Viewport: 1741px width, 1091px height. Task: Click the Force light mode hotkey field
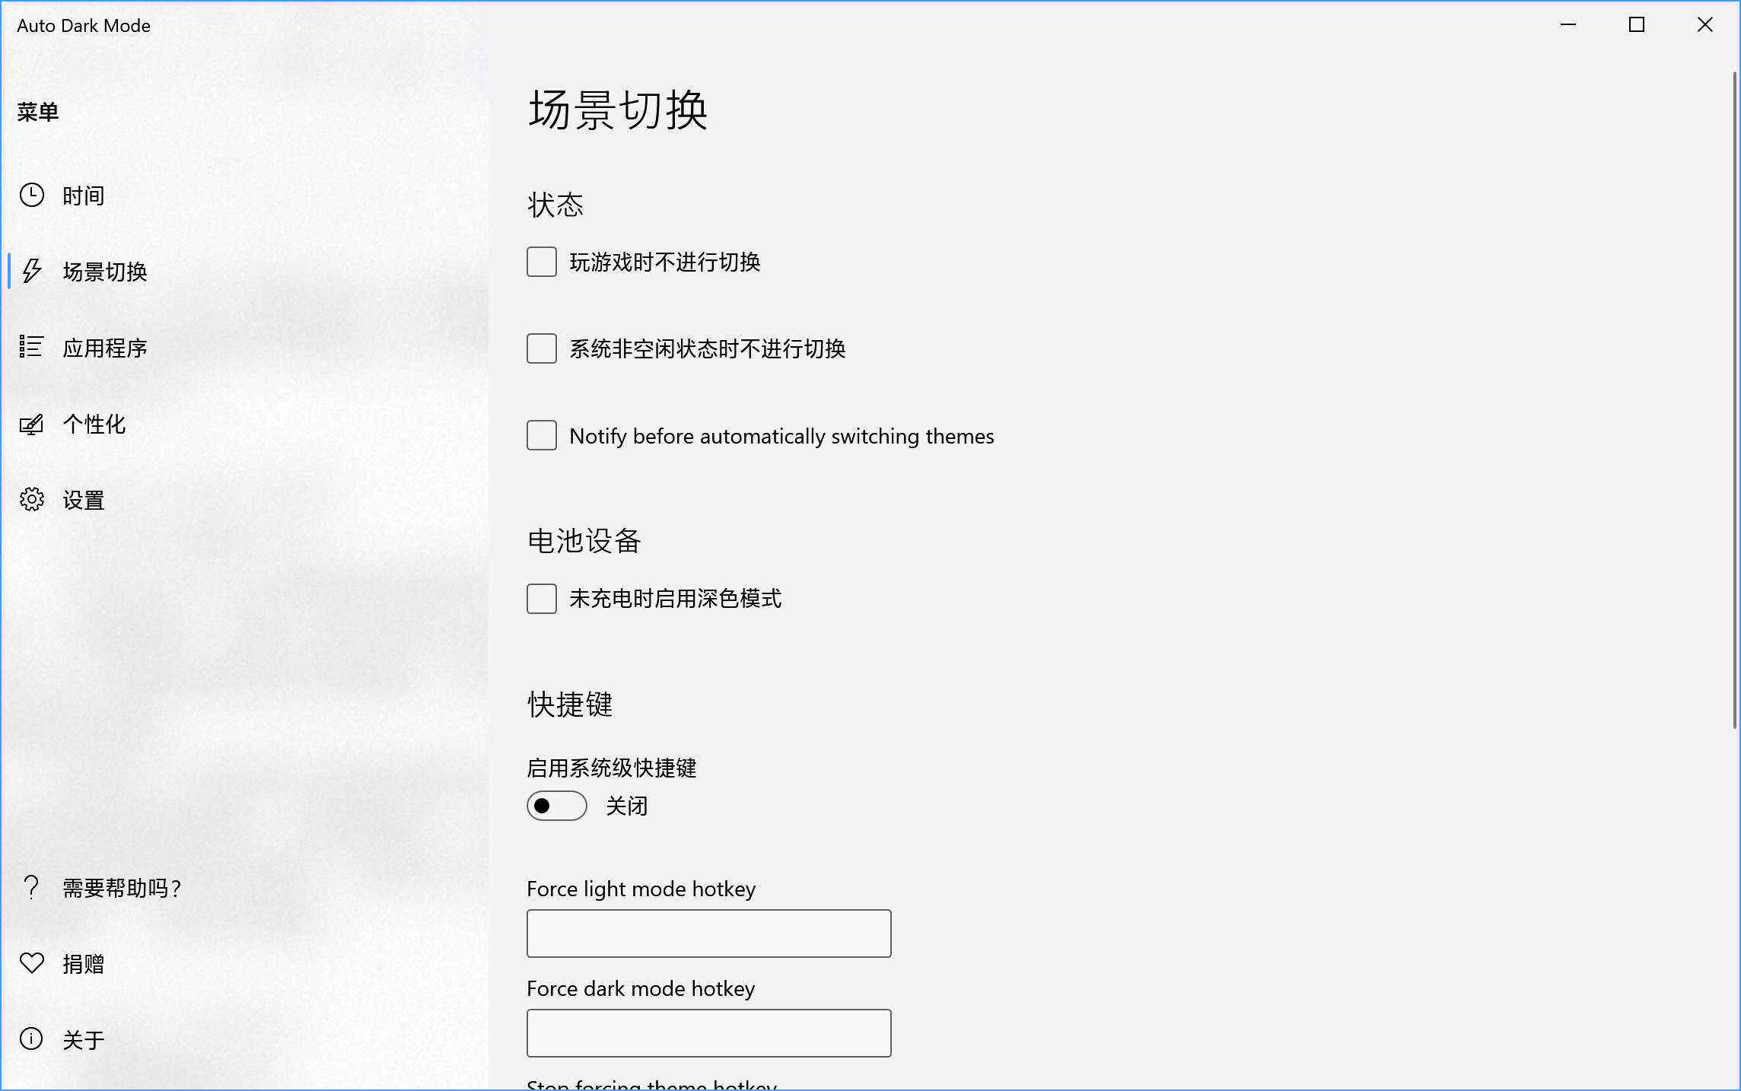(708, 934)
